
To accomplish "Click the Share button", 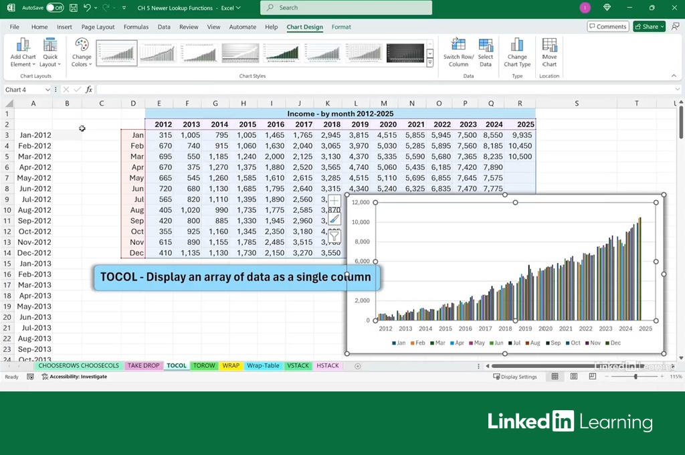I will click(x=650, y=27).
